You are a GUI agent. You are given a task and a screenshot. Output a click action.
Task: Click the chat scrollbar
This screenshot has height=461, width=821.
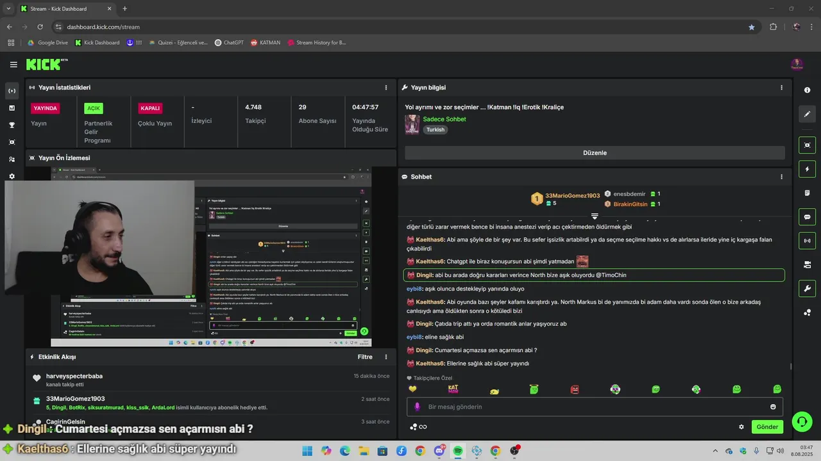pyautogui.click(x=790, y=367)
